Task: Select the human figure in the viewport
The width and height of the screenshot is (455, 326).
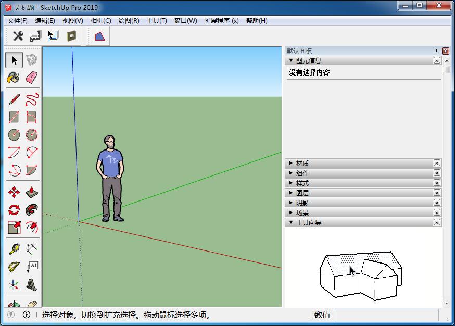Action: 110,178
